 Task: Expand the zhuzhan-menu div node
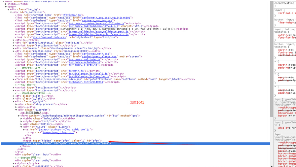pyautogui.click(x=14, y=51)
